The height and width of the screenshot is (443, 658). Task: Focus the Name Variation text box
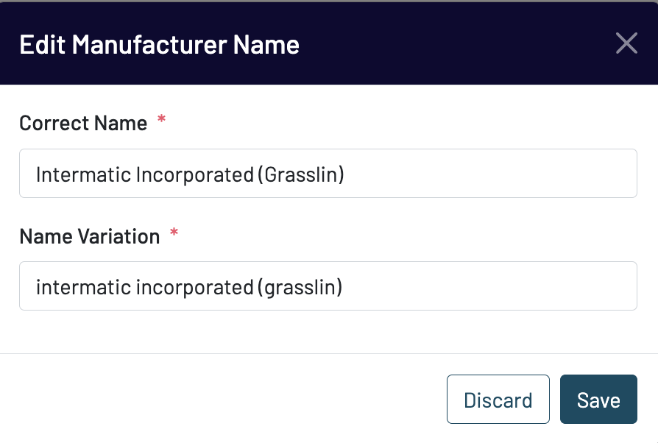coord(328,286)
